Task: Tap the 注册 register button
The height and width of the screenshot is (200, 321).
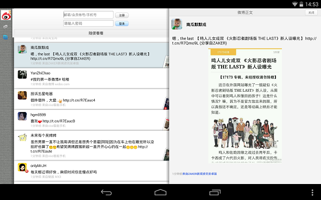Action: 122,15
